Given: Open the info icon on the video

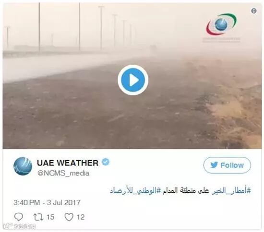Looking at the screenshot, I should (254, 11).
